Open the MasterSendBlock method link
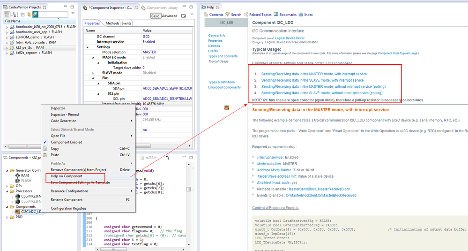 303,189
